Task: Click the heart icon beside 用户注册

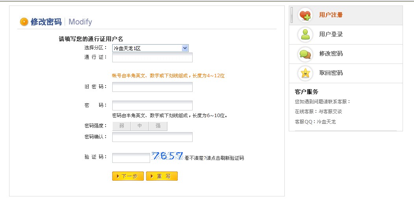Action: click(305, 15)
